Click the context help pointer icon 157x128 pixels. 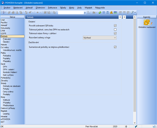(x=132, y=12)
